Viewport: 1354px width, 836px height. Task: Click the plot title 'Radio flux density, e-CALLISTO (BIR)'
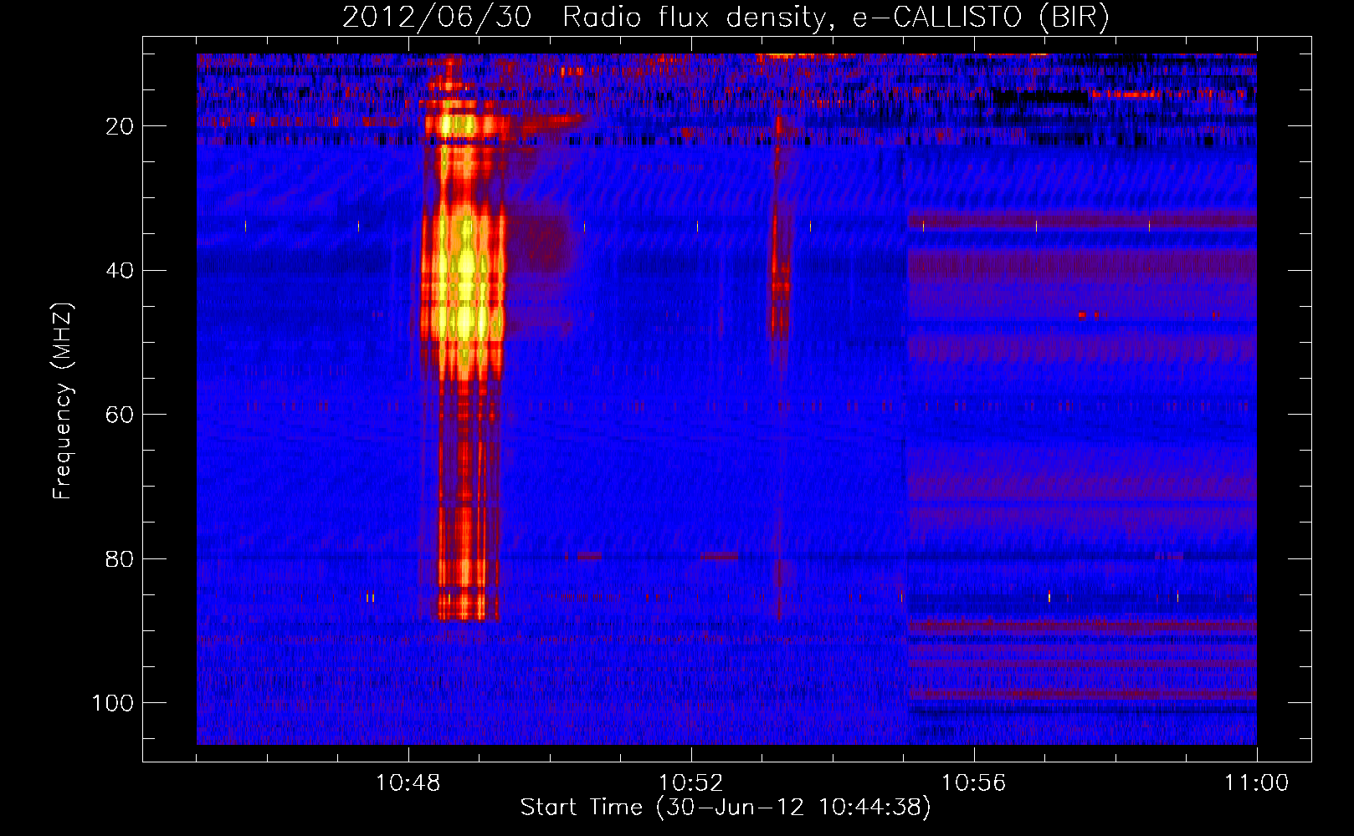pyautogui.click(x=835, y=18)
